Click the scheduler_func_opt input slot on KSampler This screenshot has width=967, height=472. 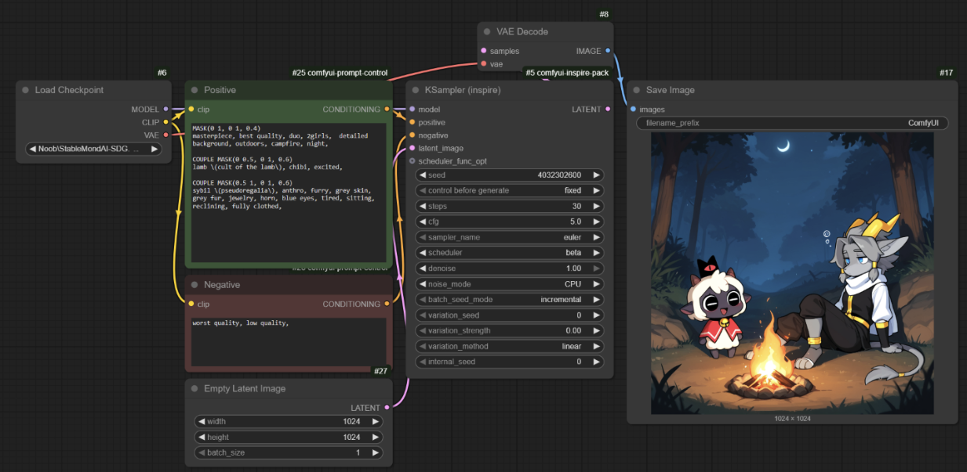click(412, 161)
